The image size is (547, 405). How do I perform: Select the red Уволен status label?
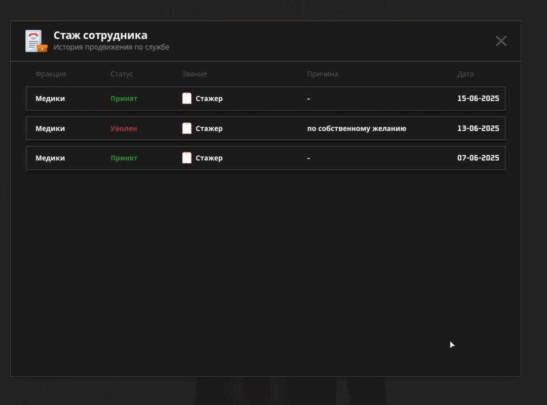[x=124, y=128]
